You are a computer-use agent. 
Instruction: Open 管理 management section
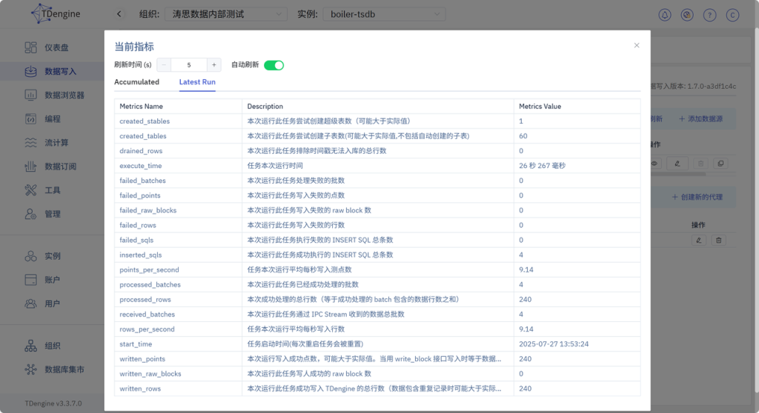tap(52, 214)
